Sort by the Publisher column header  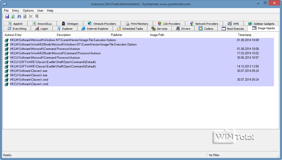129,35
